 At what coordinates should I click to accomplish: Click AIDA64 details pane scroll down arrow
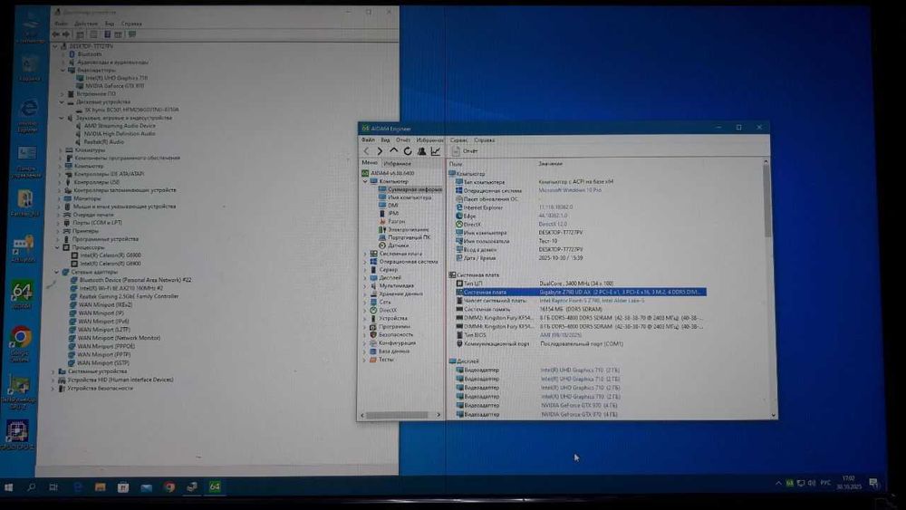773,415
